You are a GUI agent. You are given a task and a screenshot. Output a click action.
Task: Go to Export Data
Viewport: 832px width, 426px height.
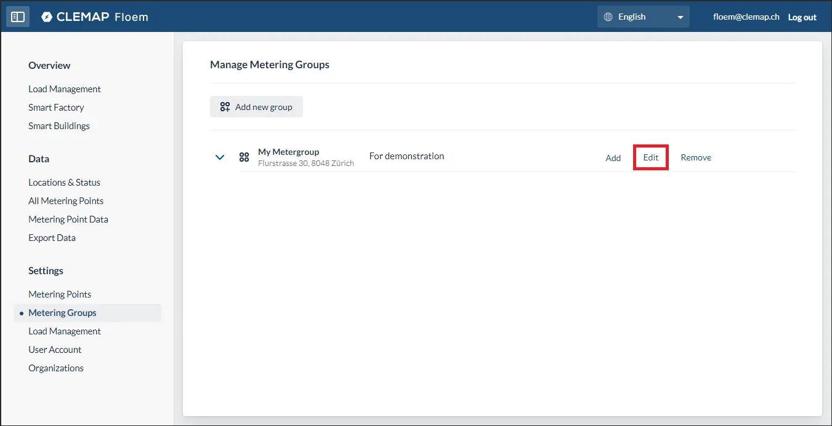[x=52, y=237]
